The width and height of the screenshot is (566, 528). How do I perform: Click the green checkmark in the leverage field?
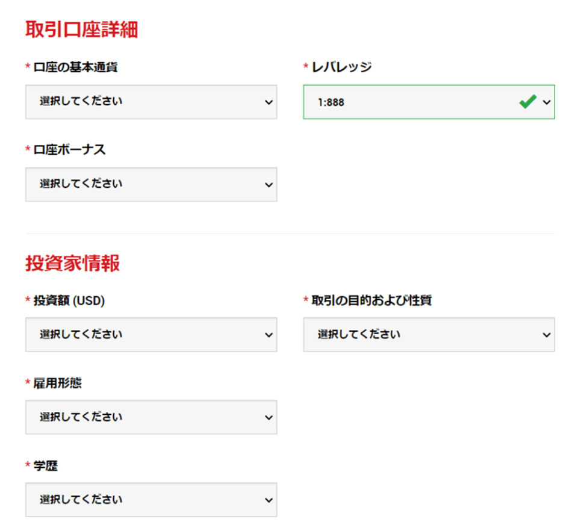coord(527,101)
